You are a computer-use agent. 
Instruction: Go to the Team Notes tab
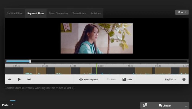79,13
